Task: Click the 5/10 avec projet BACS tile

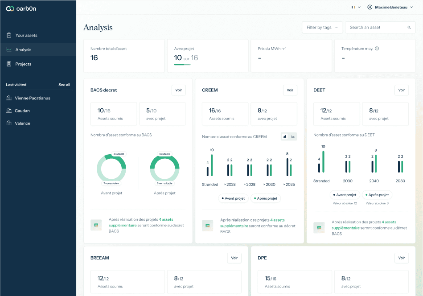Action: tap(162, 114)
